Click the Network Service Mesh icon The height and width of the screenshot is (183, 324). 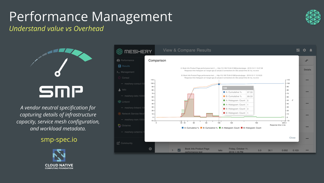pos(119,114)
